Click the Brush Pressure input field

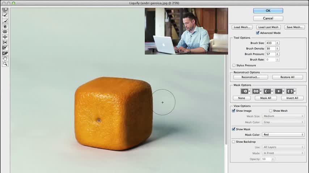270,54
